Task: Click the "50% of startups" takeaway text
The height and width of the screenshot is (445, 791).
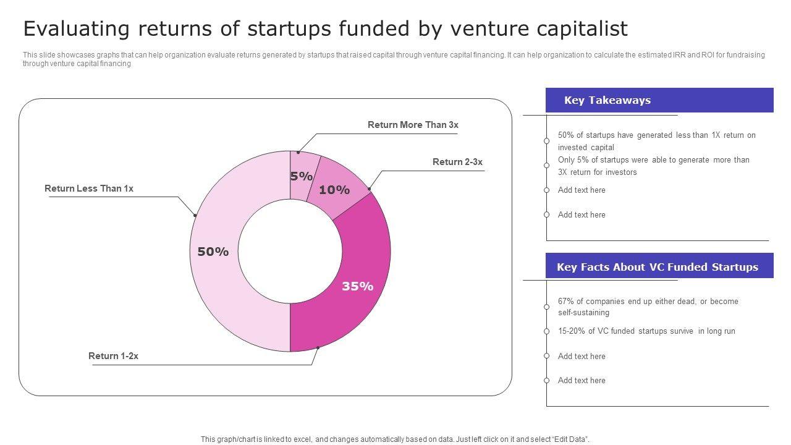Action: tap(656, 141)
